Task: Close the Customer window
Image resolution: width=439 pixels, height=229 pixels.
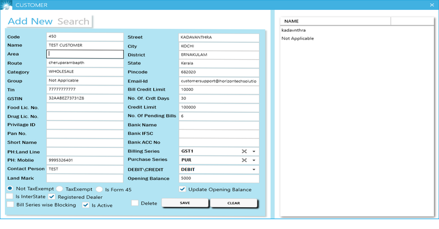Action: tap(432, 5)
